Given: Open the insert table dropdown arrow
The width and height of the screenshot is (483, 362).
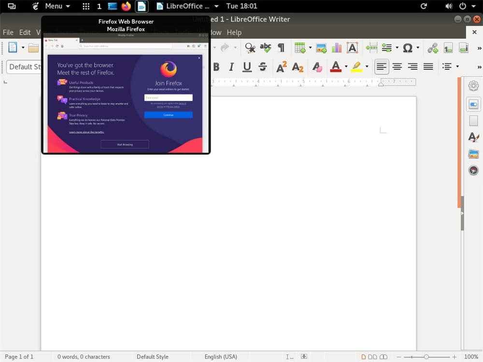Looking at the screenshot, I should pyautogui.click(x=310, y=48).
